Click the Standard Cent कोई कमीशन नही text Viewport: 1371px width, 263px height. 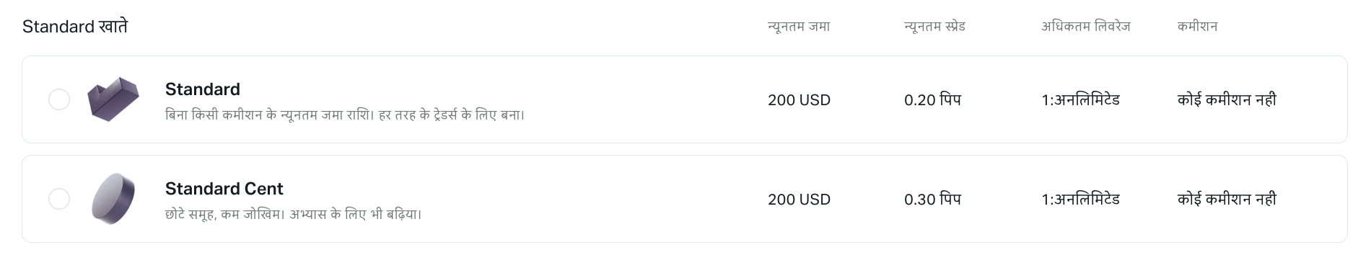(x=1227, y=200)
